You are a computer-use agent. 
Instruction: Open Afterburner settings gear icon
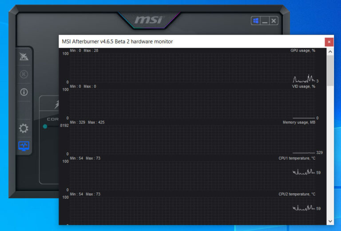(x=24, y=128)
